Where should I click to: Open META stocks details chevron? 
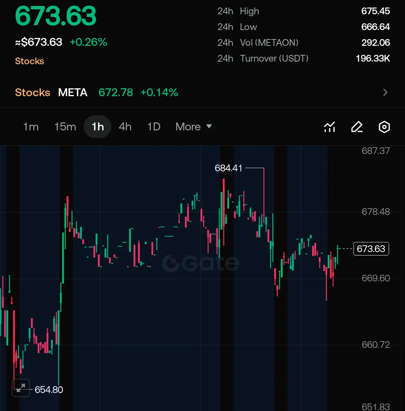tap(385, 92)
